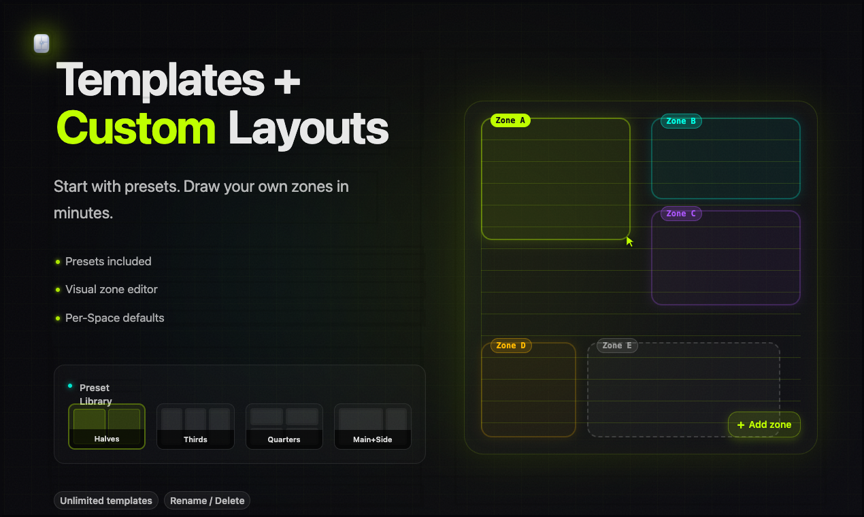Select the Halves preset layout icon
Image resolution: width=864 pixels, height=517 pixels.
click(x=106, y=426)
